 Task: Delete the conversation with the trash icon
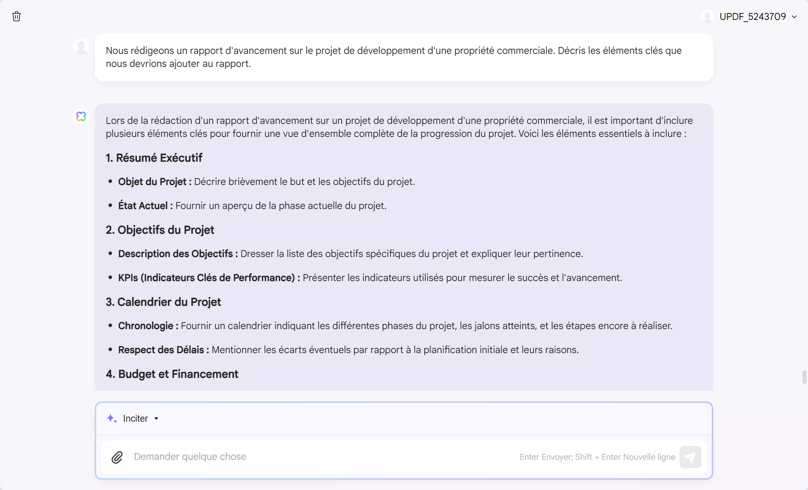pos(16,16)
